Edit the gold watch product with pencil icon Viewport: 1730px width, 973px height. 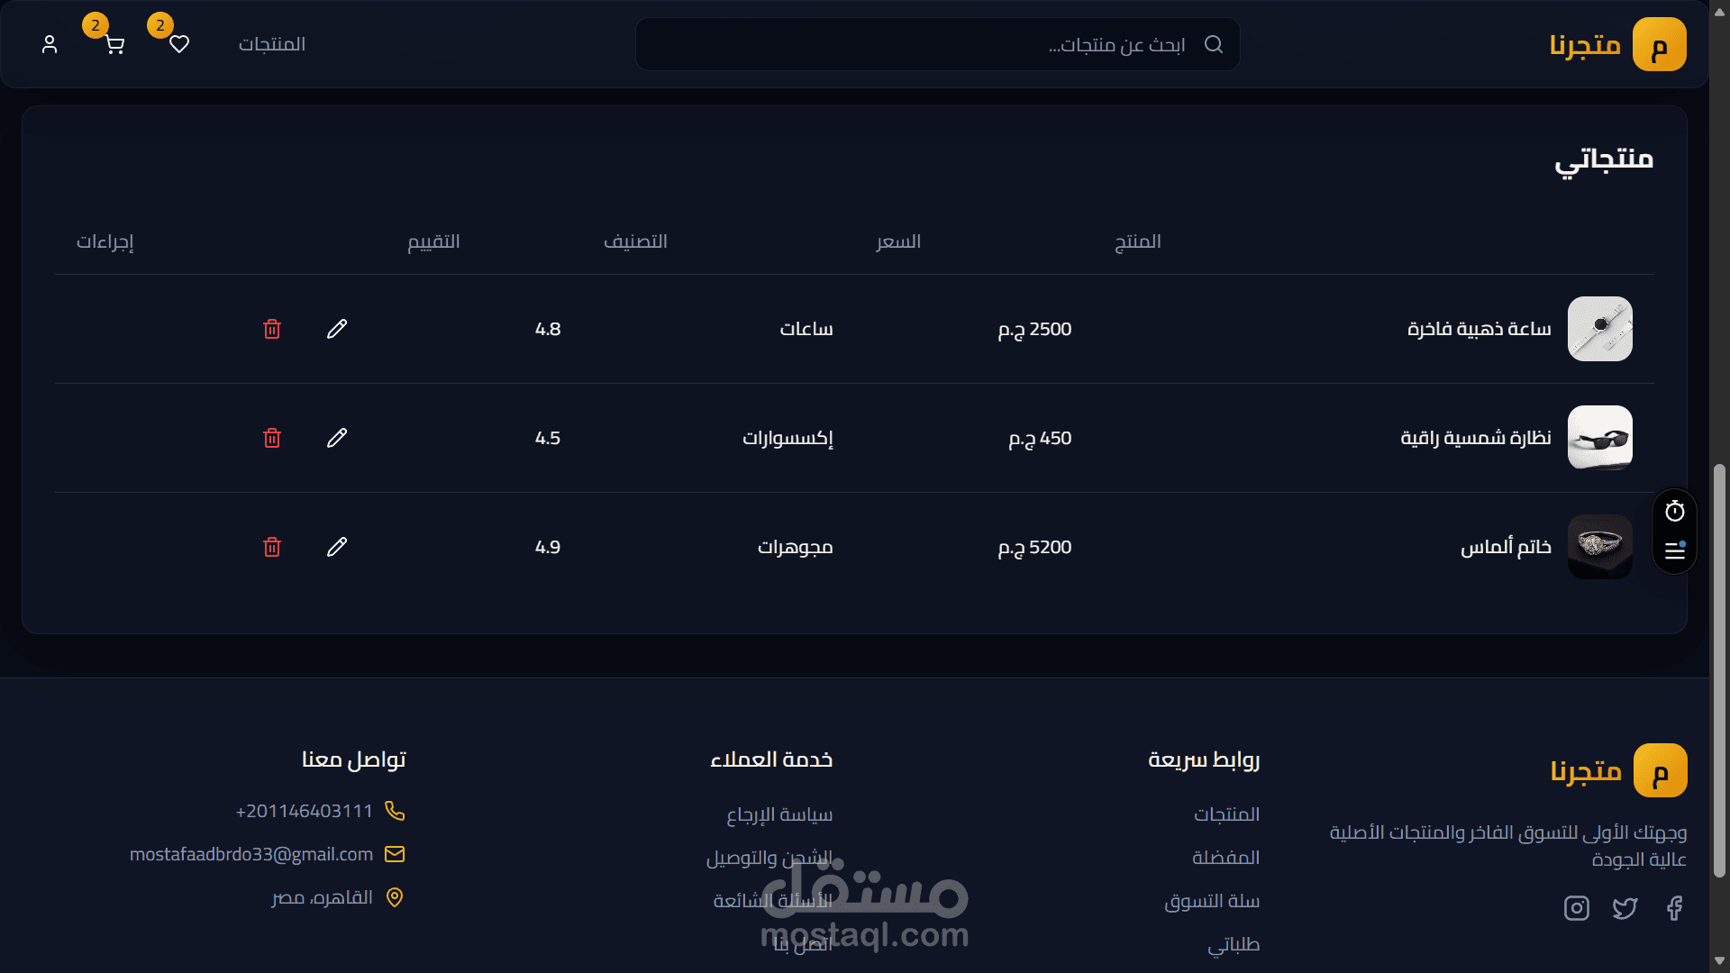point(336,329)
